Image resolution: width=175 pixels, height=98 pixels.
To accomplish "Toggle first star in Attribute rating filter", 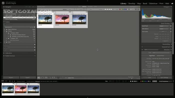I will click(105, 9).
